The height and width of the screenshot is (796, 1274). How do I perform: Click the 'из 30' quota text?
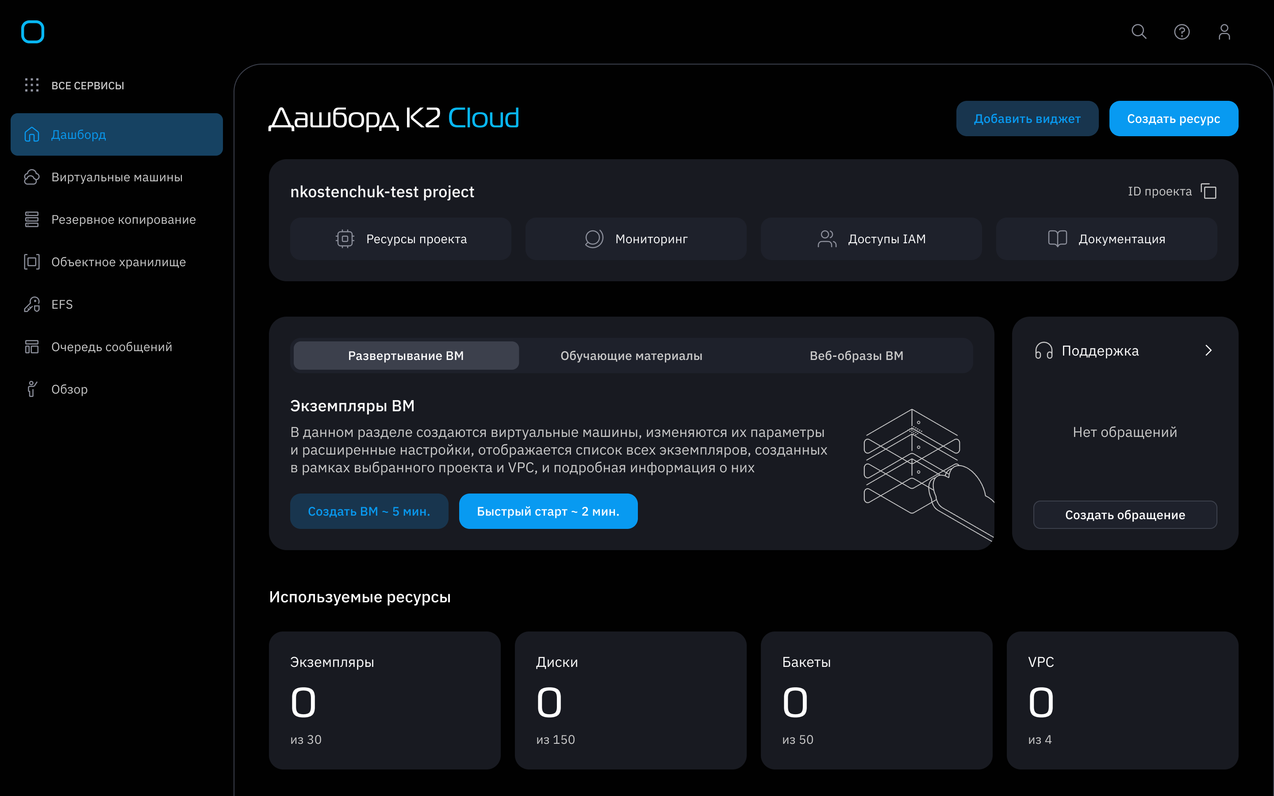(306, 740)
